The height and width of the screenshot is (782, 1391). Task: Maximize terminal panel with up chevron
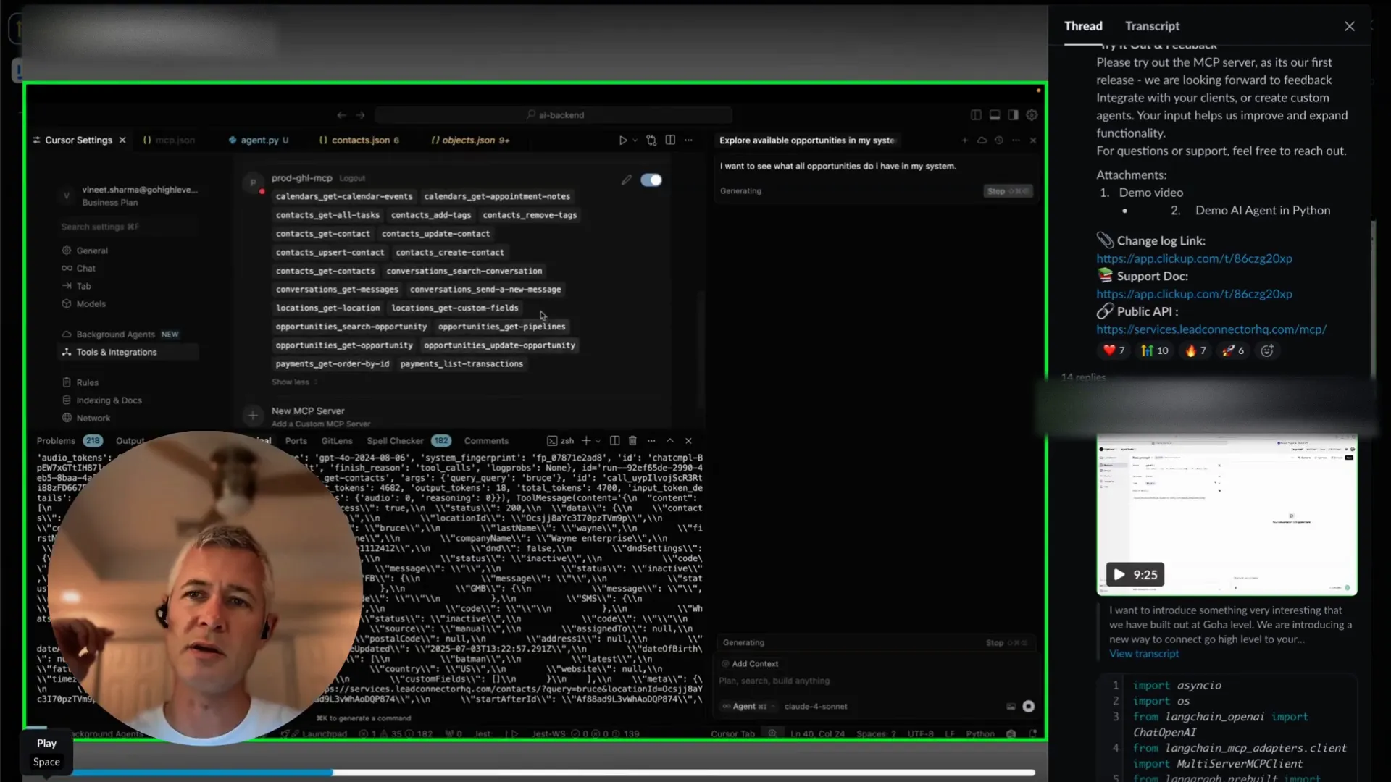[670, 441]
